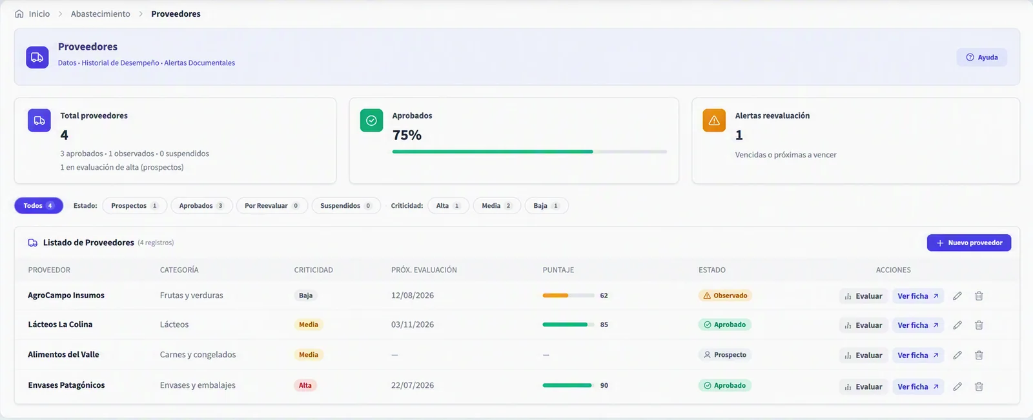Screen dimensions: 1033x420
Task: Click the Aprobados green check icon
Action: pyautogui.click(x=371, y=121)
